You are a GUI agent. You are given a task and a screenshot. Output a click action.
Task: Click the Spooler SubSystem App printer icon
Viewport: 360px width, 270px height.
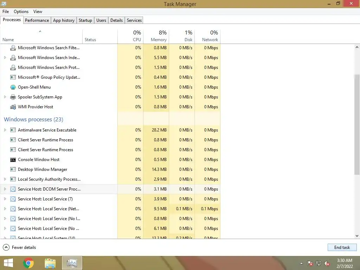[x=13, y=97]
